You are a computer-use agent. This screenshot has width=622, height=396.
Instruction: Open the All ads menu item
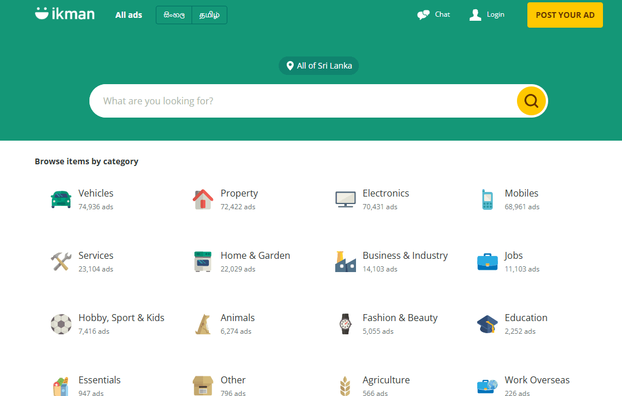(129, 15)
